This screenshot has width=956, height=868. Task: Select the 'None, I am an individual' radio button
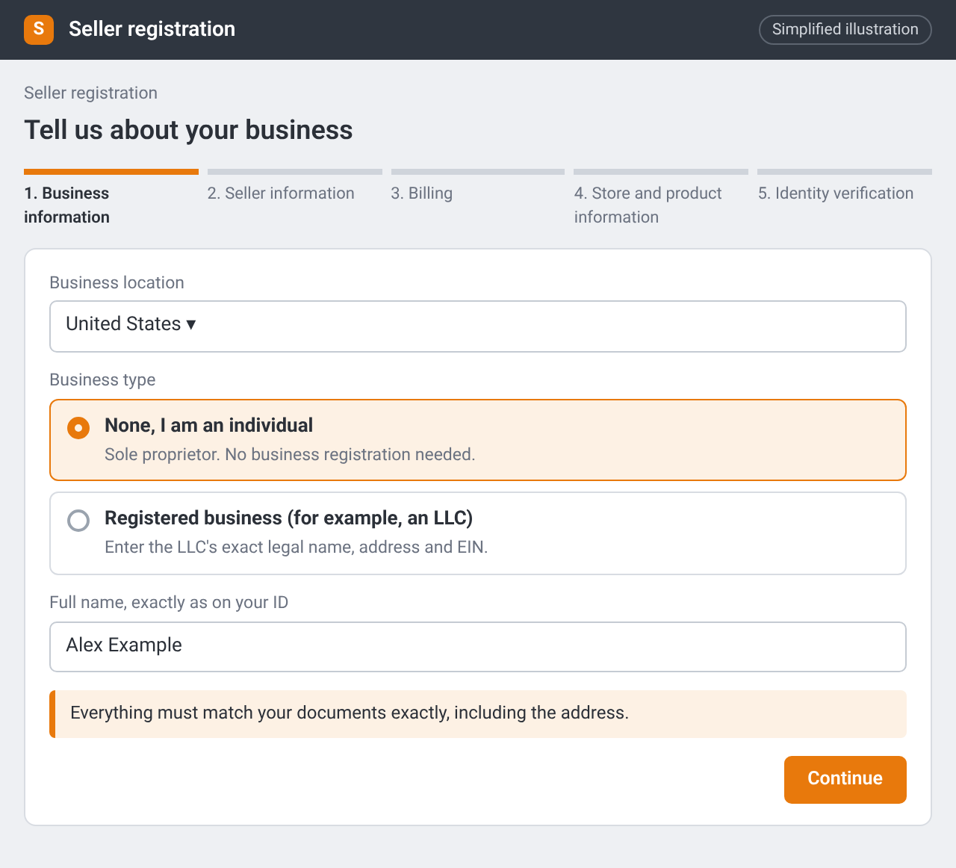tap(78, 428)
